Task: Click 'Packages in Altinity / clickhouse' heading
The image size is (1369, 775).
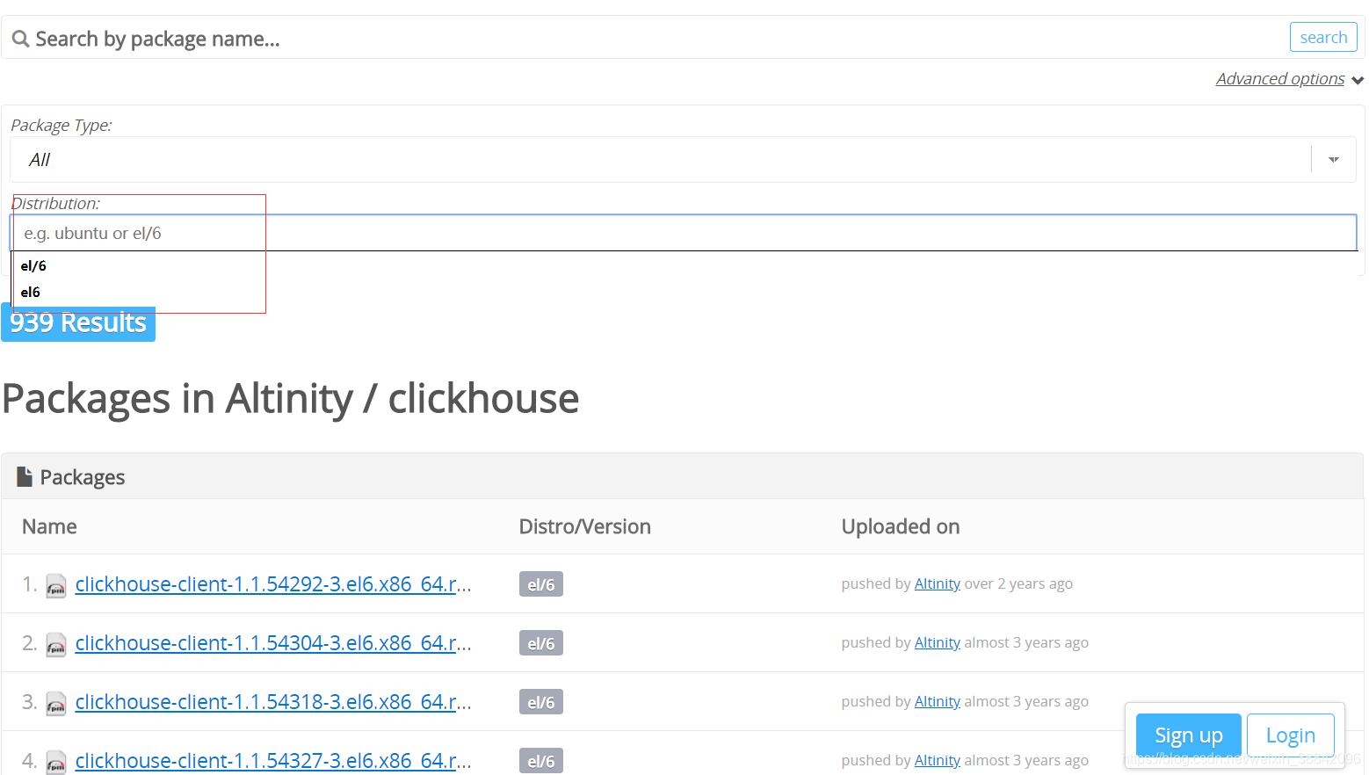Action: click(x=291, y=399)
